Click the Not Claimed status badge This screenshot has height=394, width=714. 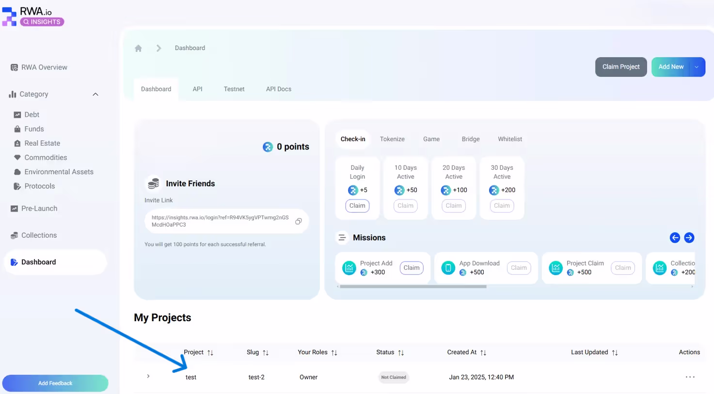pyautogui.click(x=394, y=377)
